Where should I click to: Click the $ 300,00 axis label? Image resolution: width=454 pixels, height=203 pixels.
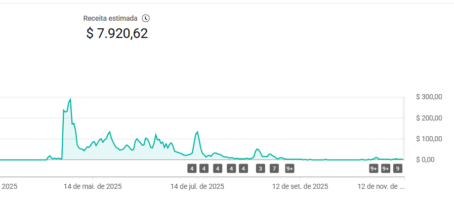(x=429, y=97)
